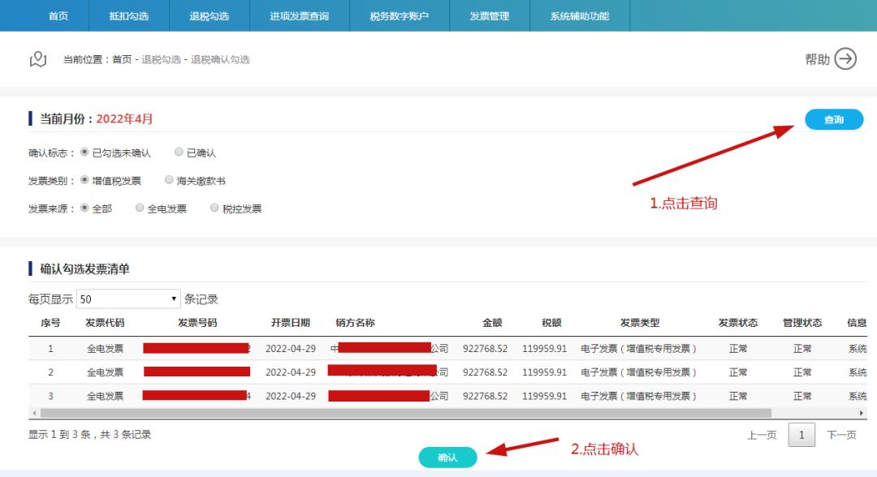Click 上一页 to go back
This screenshot has height=477, width=877.
(x=761, y=435)
